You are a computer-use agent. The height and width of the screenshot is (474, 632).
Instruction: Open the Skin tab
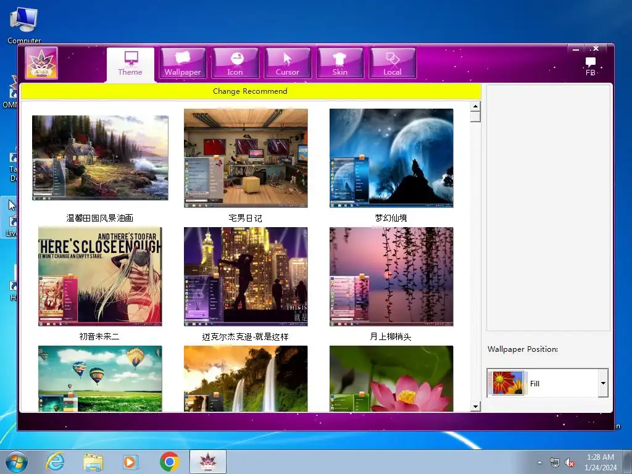tap(340, 64)
